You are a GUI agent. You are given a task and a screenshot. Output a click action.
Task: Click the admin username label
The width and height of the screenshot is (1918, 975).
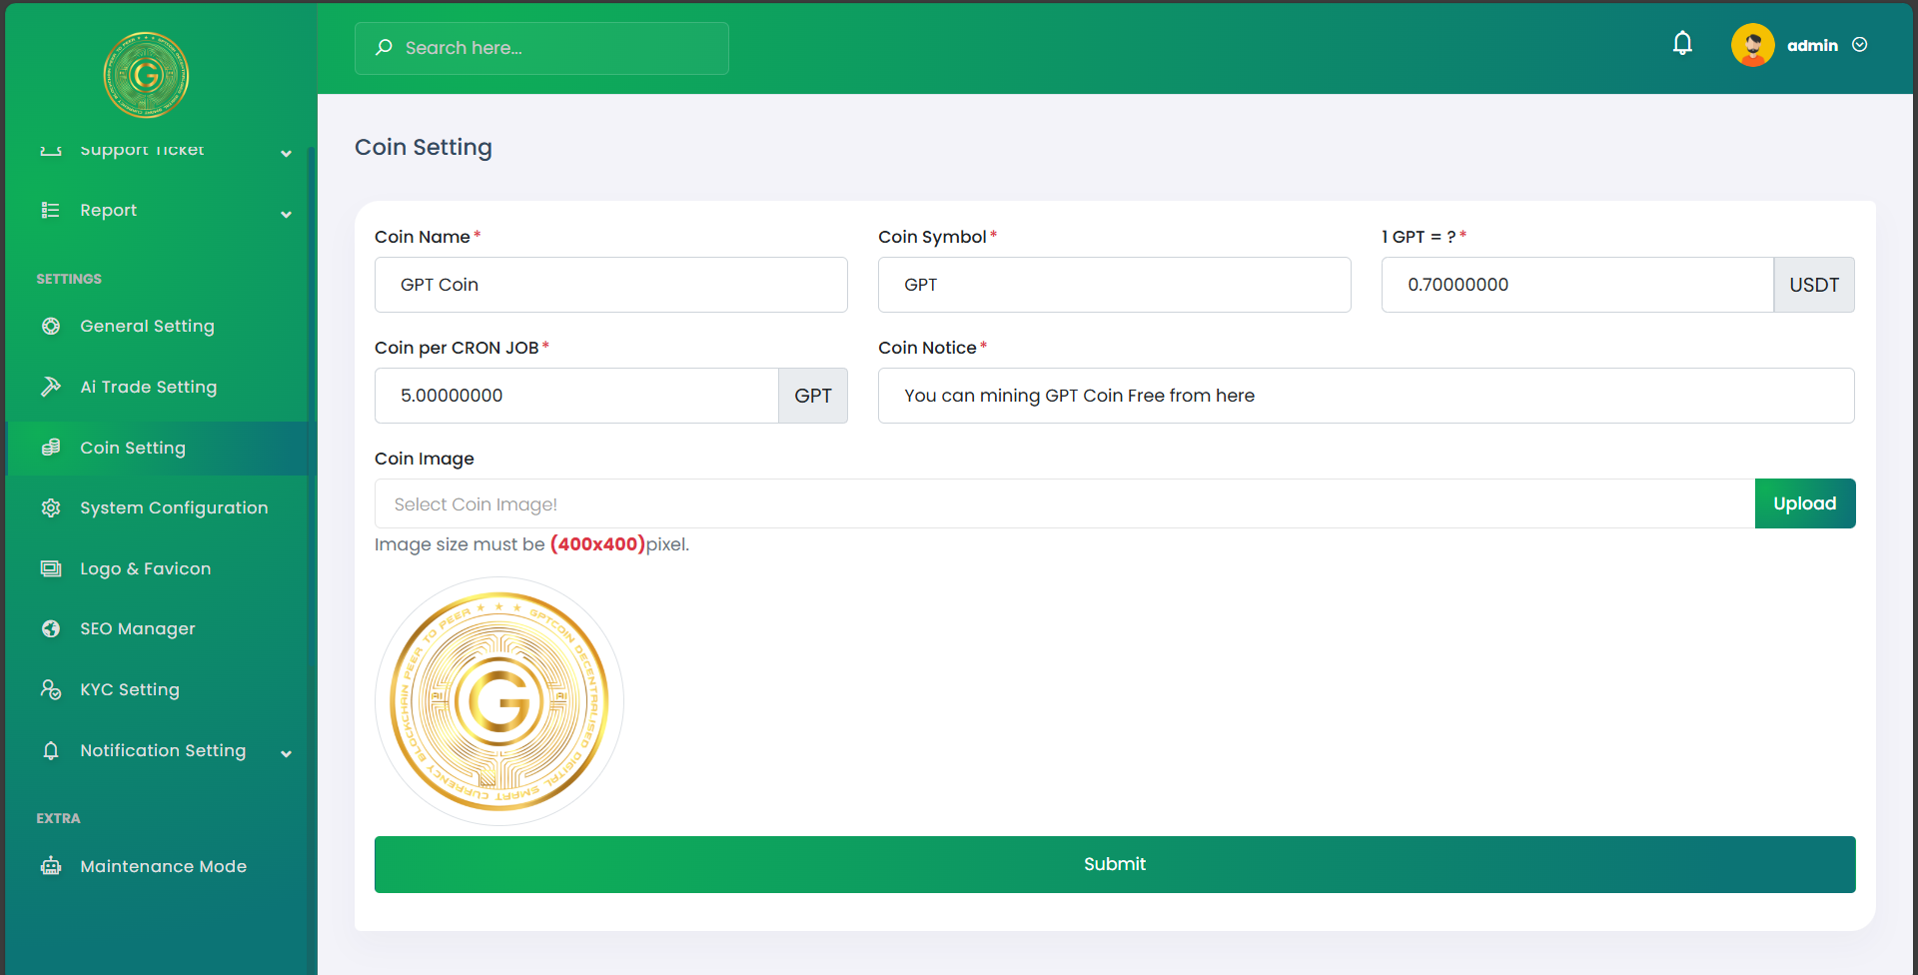(1812, 46)
